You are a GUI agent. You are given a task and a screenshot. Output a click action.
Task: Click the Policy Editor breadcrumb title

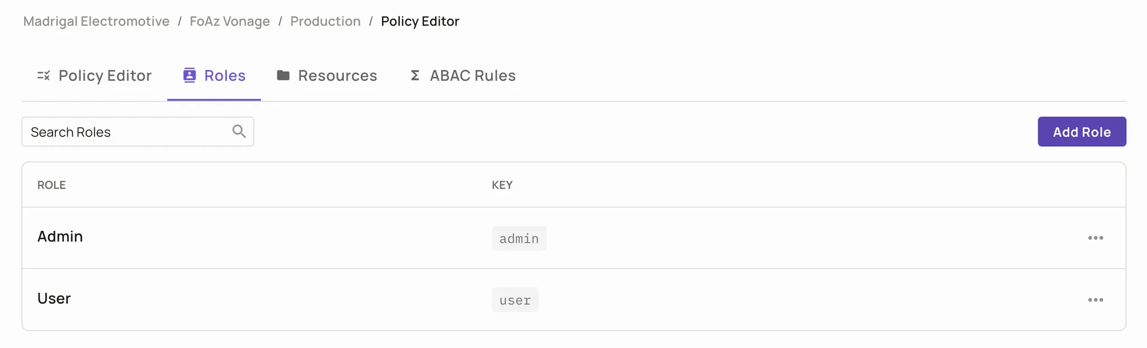[x=420, y=21]
